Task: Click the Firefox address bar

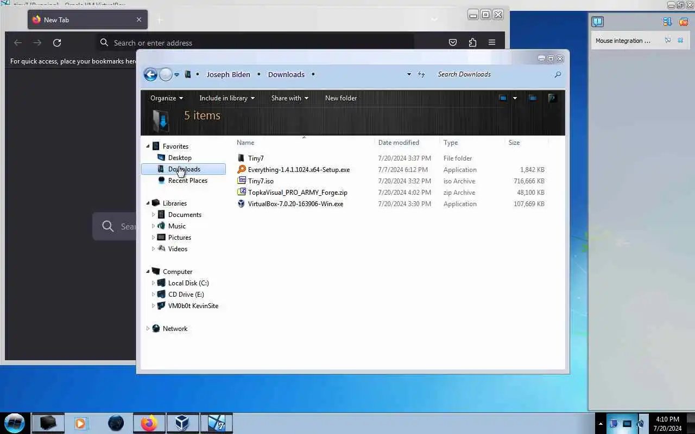Action: coord(255,42)
